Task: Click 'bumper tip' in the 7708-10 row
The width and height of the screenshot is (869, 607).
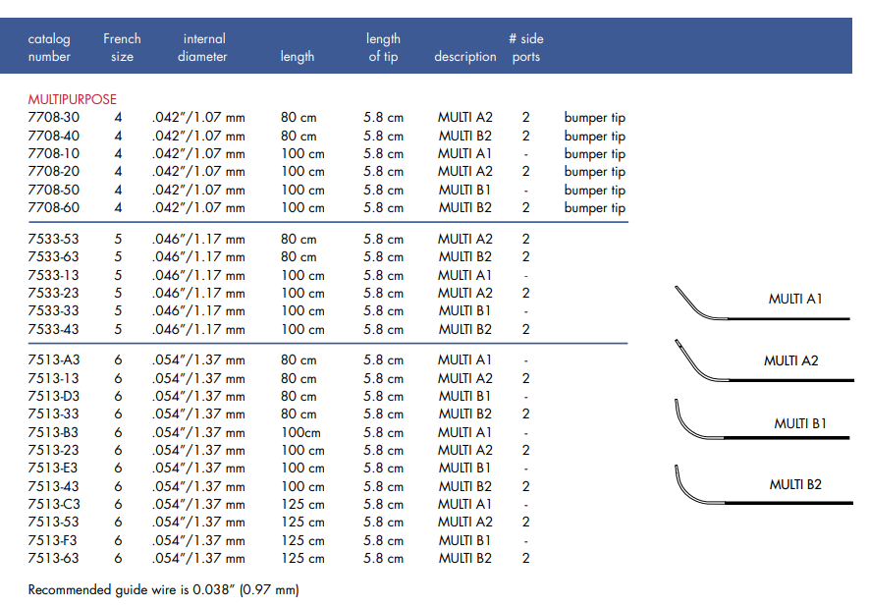Action: coord(594,154)
